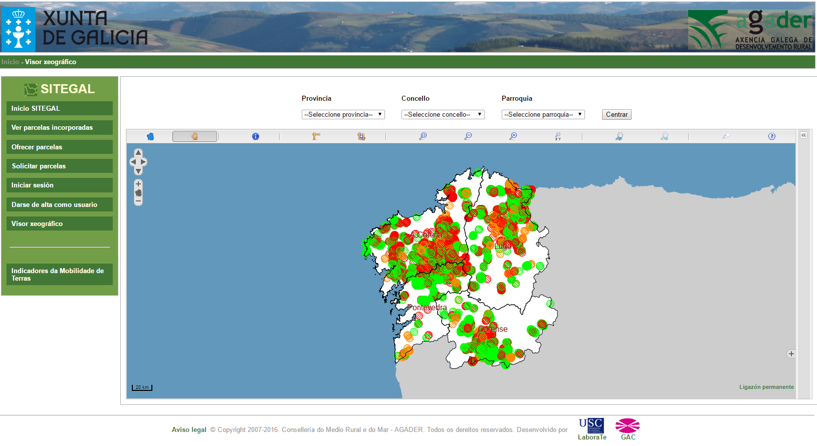Collapse the right side panel chevron
This screenshot has width=817, height=446.
[x=803, y=135]
